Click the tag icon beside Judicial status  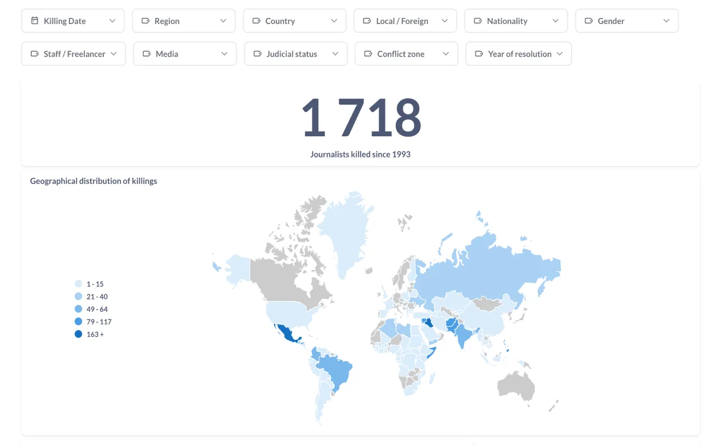point(258,54)
